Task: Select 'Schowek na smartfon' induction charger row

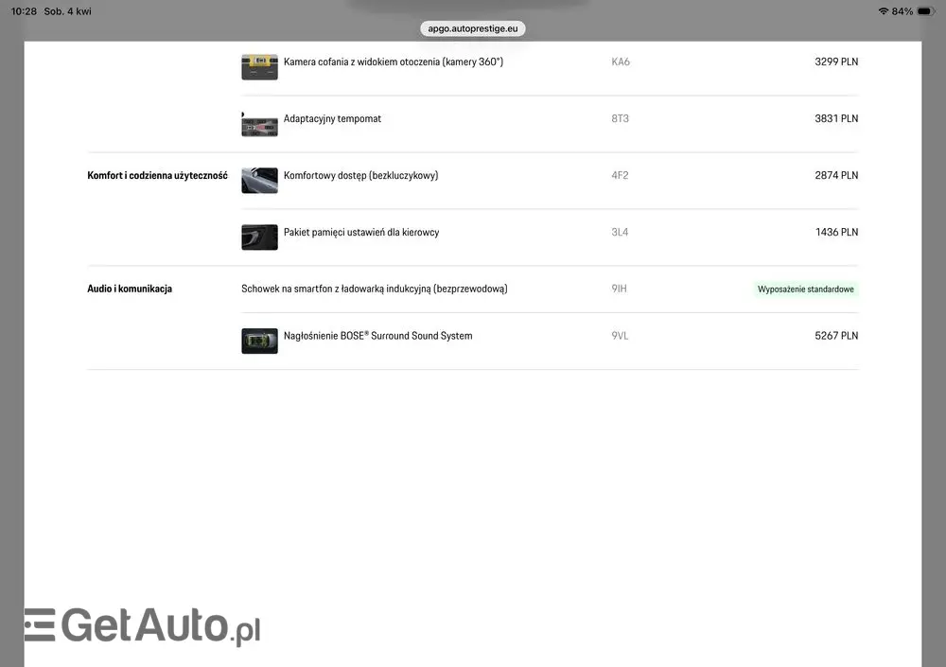Action: tap(374, 290)
